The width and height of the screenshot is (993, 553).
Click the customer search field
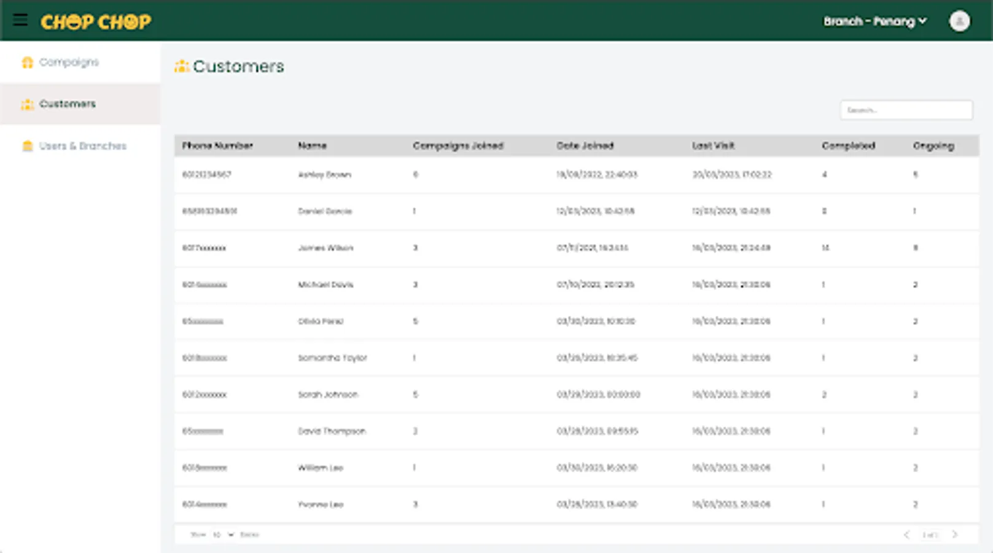click(906, 110)
